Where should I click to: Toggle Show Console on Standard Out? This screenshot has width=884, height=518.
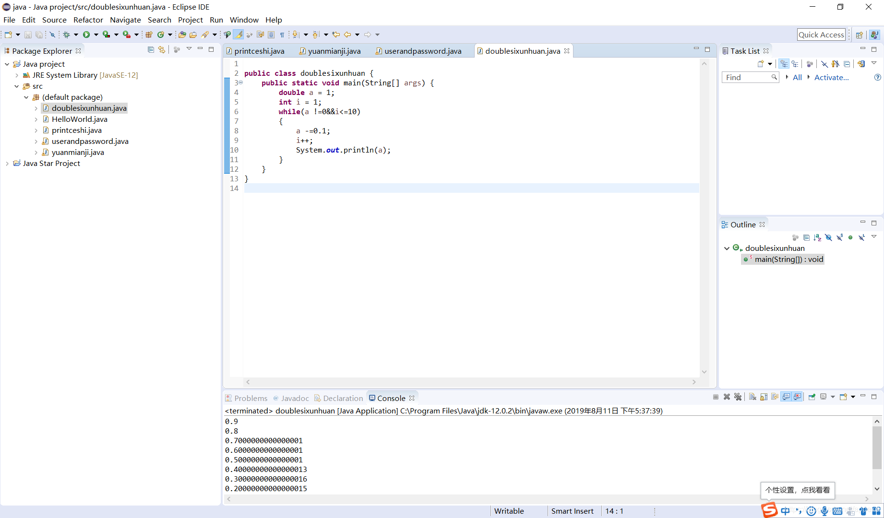coord(786,397)
